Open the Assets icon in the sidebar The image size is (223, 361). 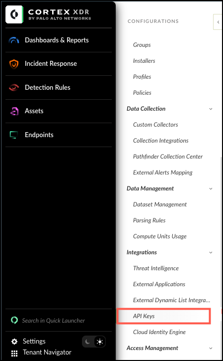point(14,111)
